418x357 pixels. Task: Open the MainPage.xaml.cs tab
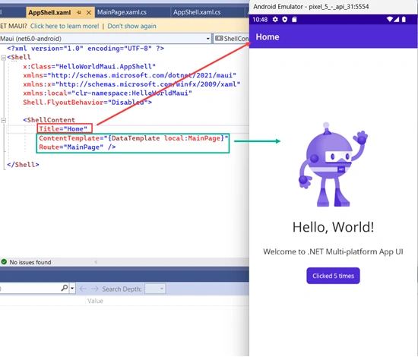122,12
